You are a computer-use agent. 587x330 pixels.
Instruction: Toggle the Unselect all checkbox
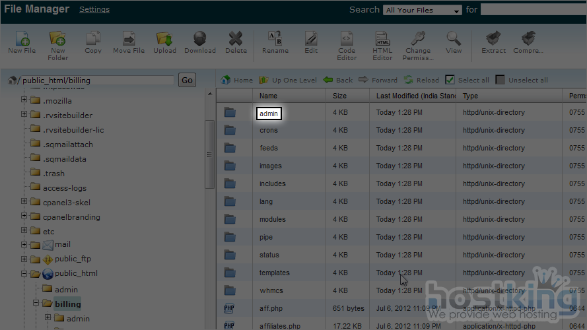click(x=501, y=80)
